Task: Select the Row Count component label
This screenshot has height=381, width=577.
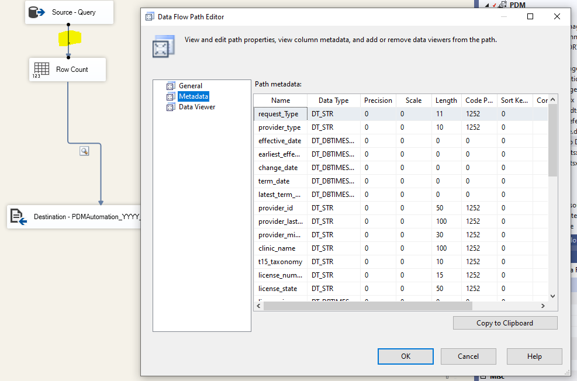Action: pos(72,70)
